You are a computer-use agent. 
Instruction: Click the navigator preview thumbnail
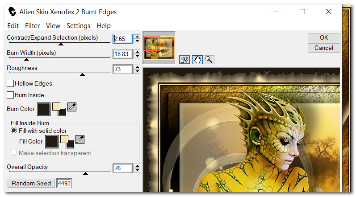159,48
